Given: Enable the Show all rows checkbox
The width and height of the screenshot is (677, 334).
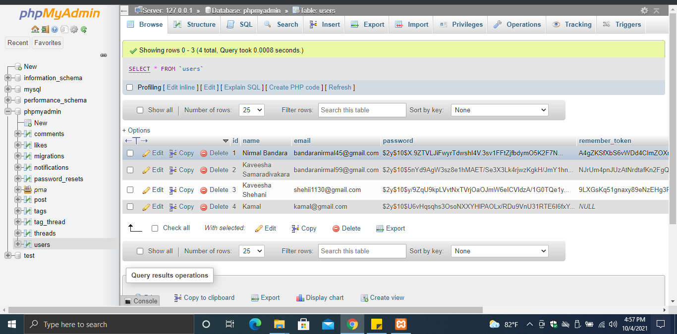Looking at the screenshot, I should click(140, 110).
